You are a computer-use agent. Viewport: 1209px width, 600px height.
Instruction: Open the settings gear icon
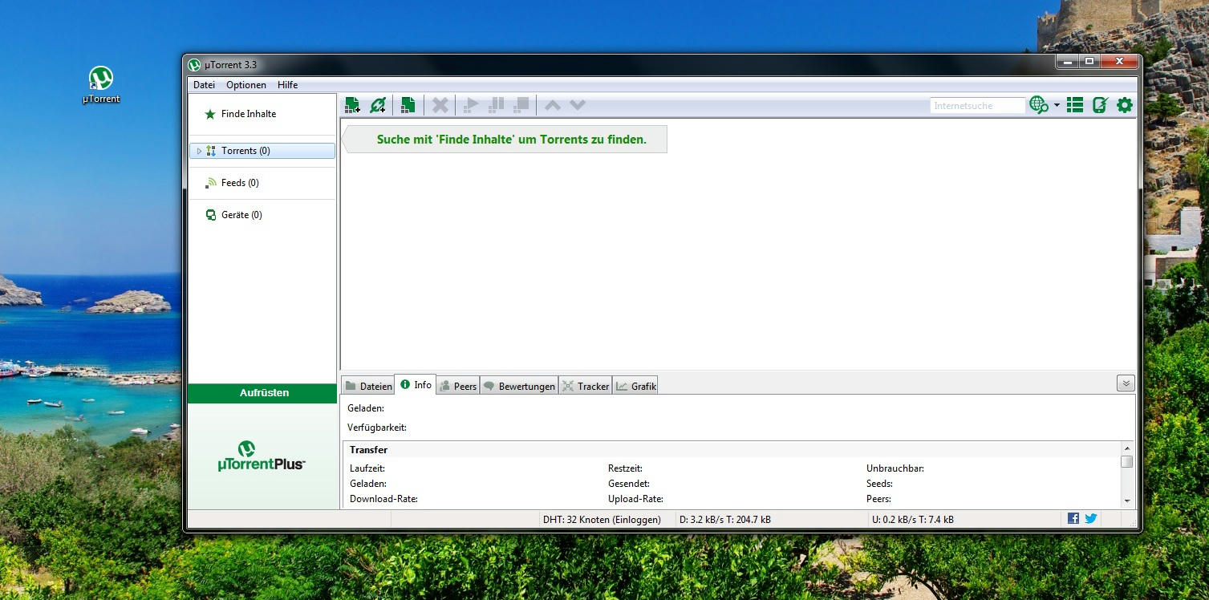tap(1125, 104)
